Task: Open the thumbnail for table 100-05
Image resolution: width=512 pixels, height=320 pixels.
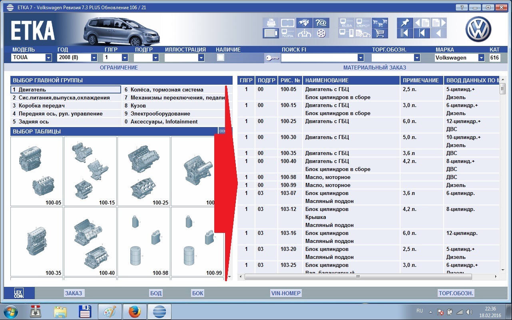Action: point(37,171)
